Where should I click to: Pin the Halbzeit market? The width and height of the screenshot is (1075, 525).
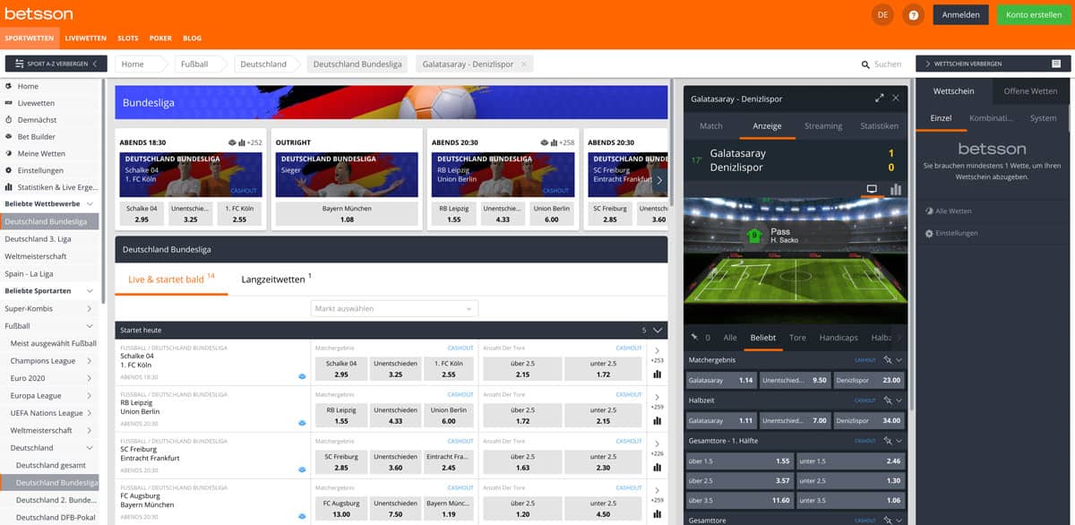coord(887,400)
